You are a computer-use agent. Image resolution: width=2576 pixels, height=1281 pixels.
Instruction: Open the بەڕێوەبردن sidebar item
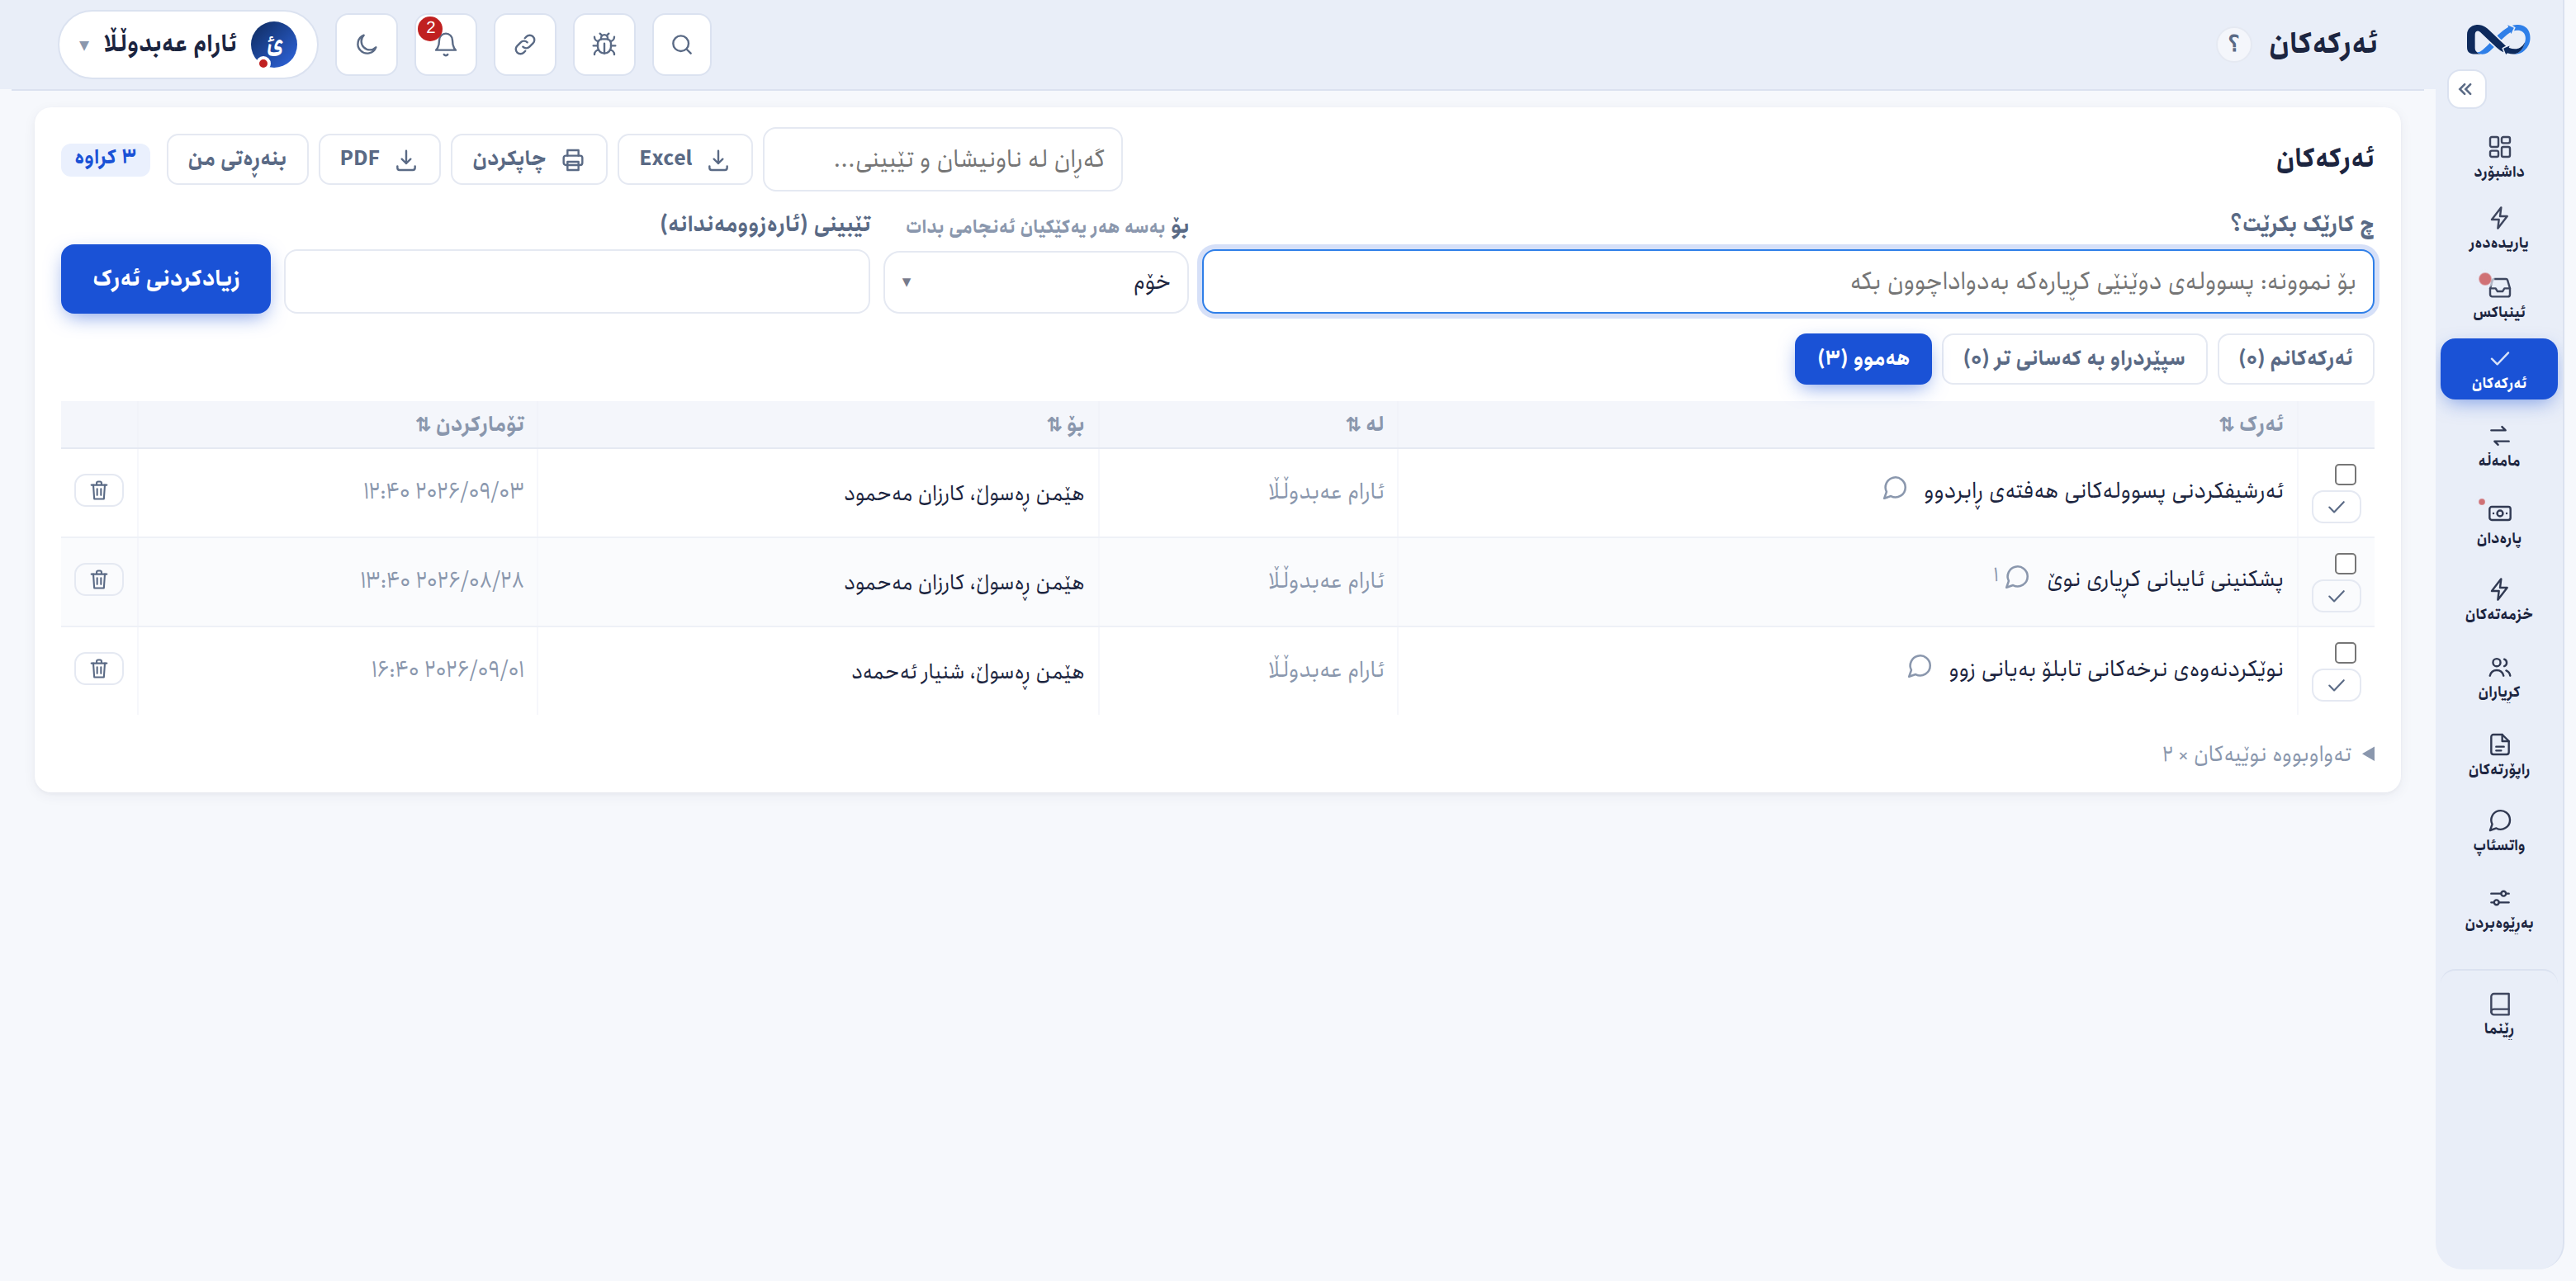point(2498,909)
